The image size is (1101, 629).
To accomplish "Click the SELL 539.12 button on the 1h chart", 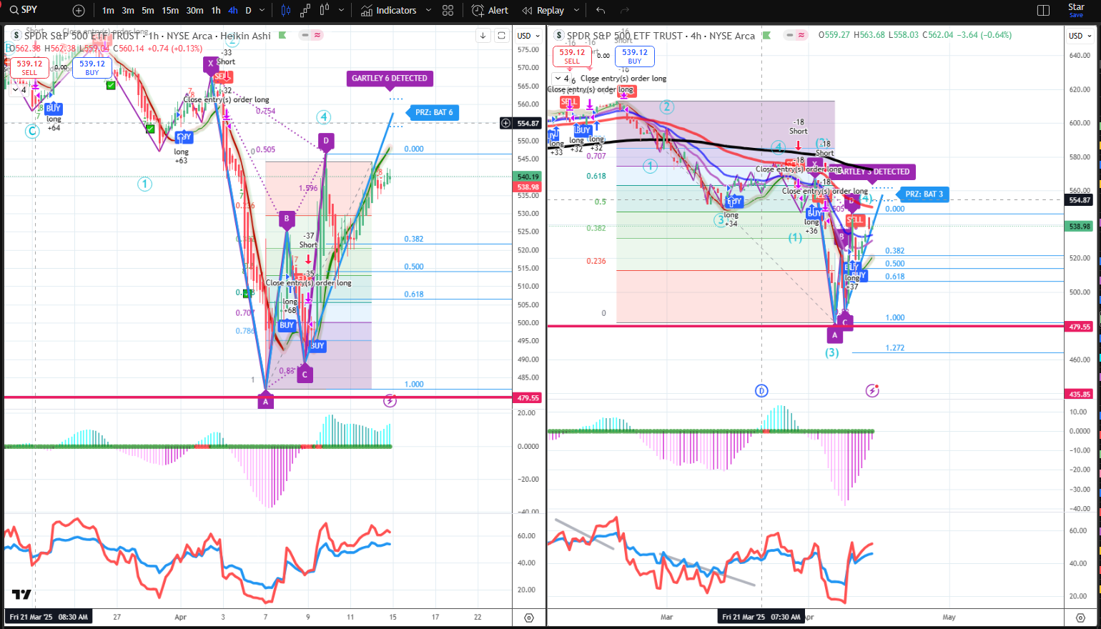I will point(29,67).
